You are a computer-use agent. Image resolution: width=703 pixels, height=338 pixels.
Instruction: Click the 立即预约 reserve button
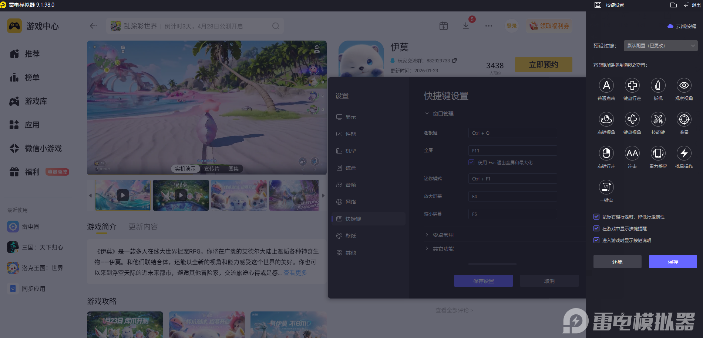544,65
